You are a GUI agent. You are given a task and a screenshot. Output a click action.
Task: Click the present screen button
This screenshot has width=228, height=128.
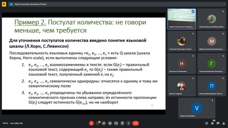click(116, 123)
